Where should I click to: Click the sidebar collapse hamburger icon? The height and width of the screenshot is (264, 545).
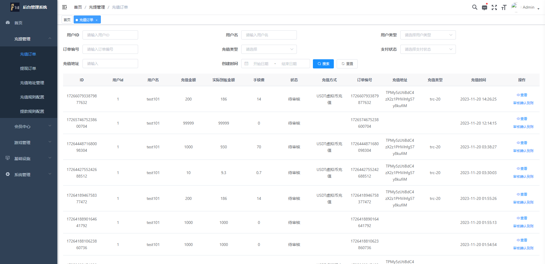(64, 7)
